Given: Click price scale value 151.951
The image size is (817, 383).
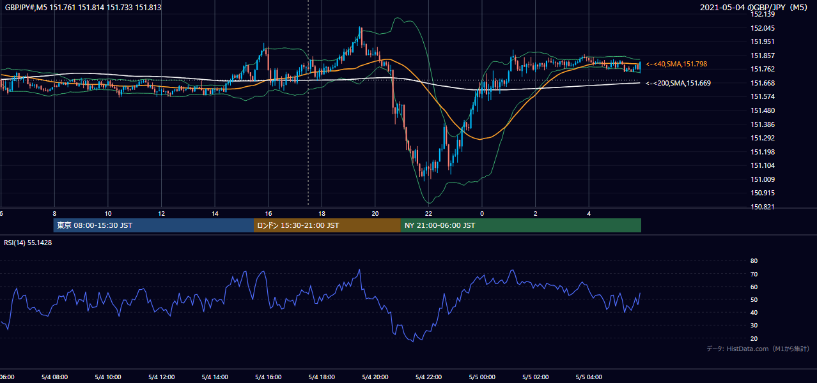Looking at the screenshot, I should [762, 42].
